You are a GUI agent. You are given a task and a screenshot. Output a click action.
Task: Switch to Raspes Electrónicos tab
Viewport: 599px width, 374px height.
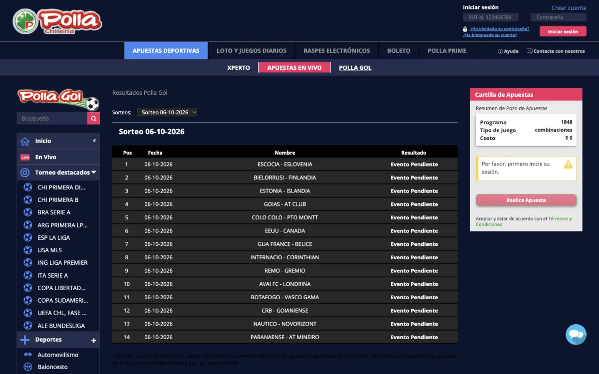[337, 50]
